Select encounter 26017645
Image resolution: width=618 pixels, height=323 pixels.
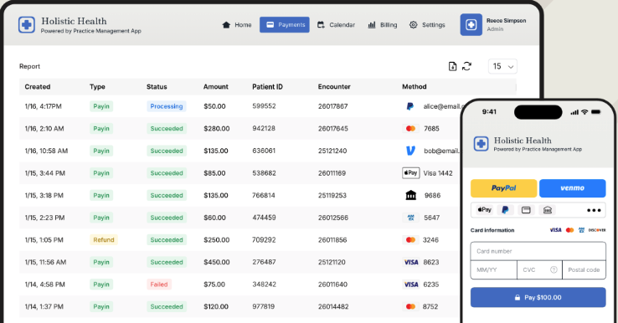click(333, 128)
